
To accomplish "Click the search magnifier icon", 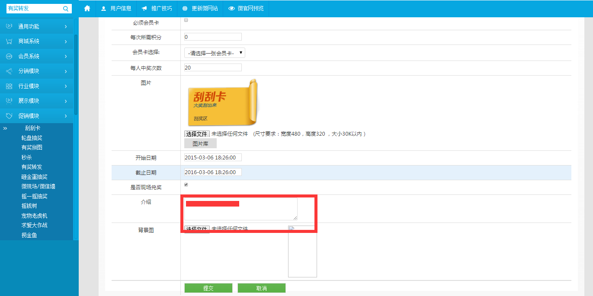I will pyautogui.click(x=66, y=9).
